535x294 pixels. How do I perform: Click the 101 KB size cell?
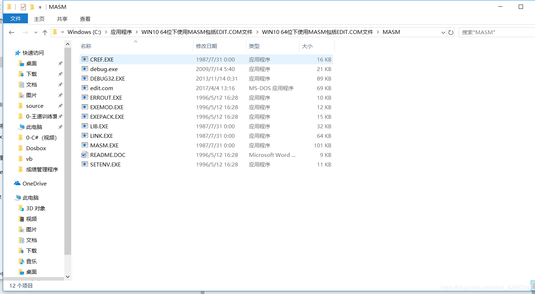[322, 145]
